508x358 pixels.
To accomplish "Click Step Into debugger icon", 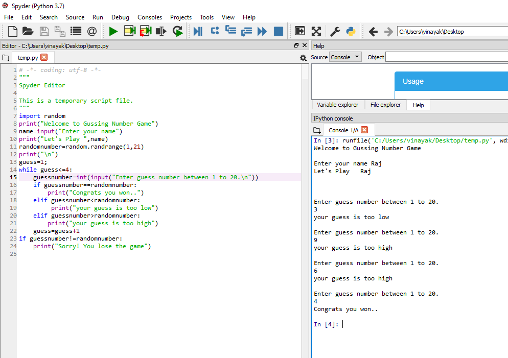I will click(230, 31).
